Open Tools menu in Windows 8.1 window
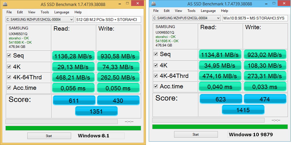Screen dimensions: 291x145 pyautogui.click(x=45, y=12)
